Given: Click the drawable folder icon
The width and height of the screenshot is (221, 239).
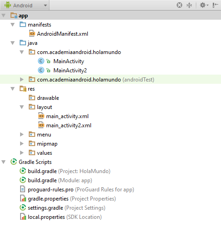Looking at the screenshot, I should point(32,98).
